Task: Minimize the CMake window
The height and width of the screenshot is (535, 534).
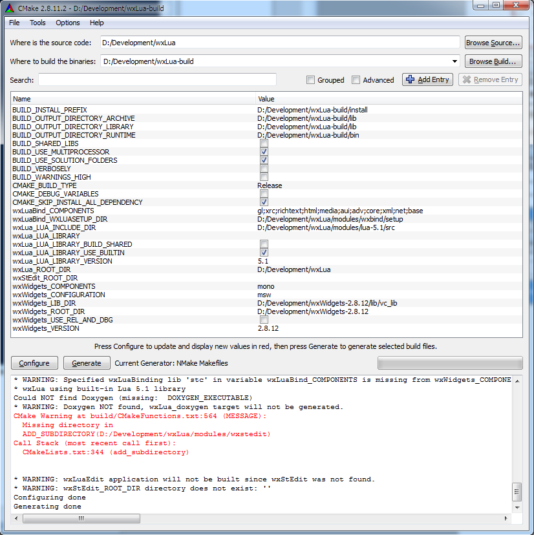Action: (x=481, y=5)
